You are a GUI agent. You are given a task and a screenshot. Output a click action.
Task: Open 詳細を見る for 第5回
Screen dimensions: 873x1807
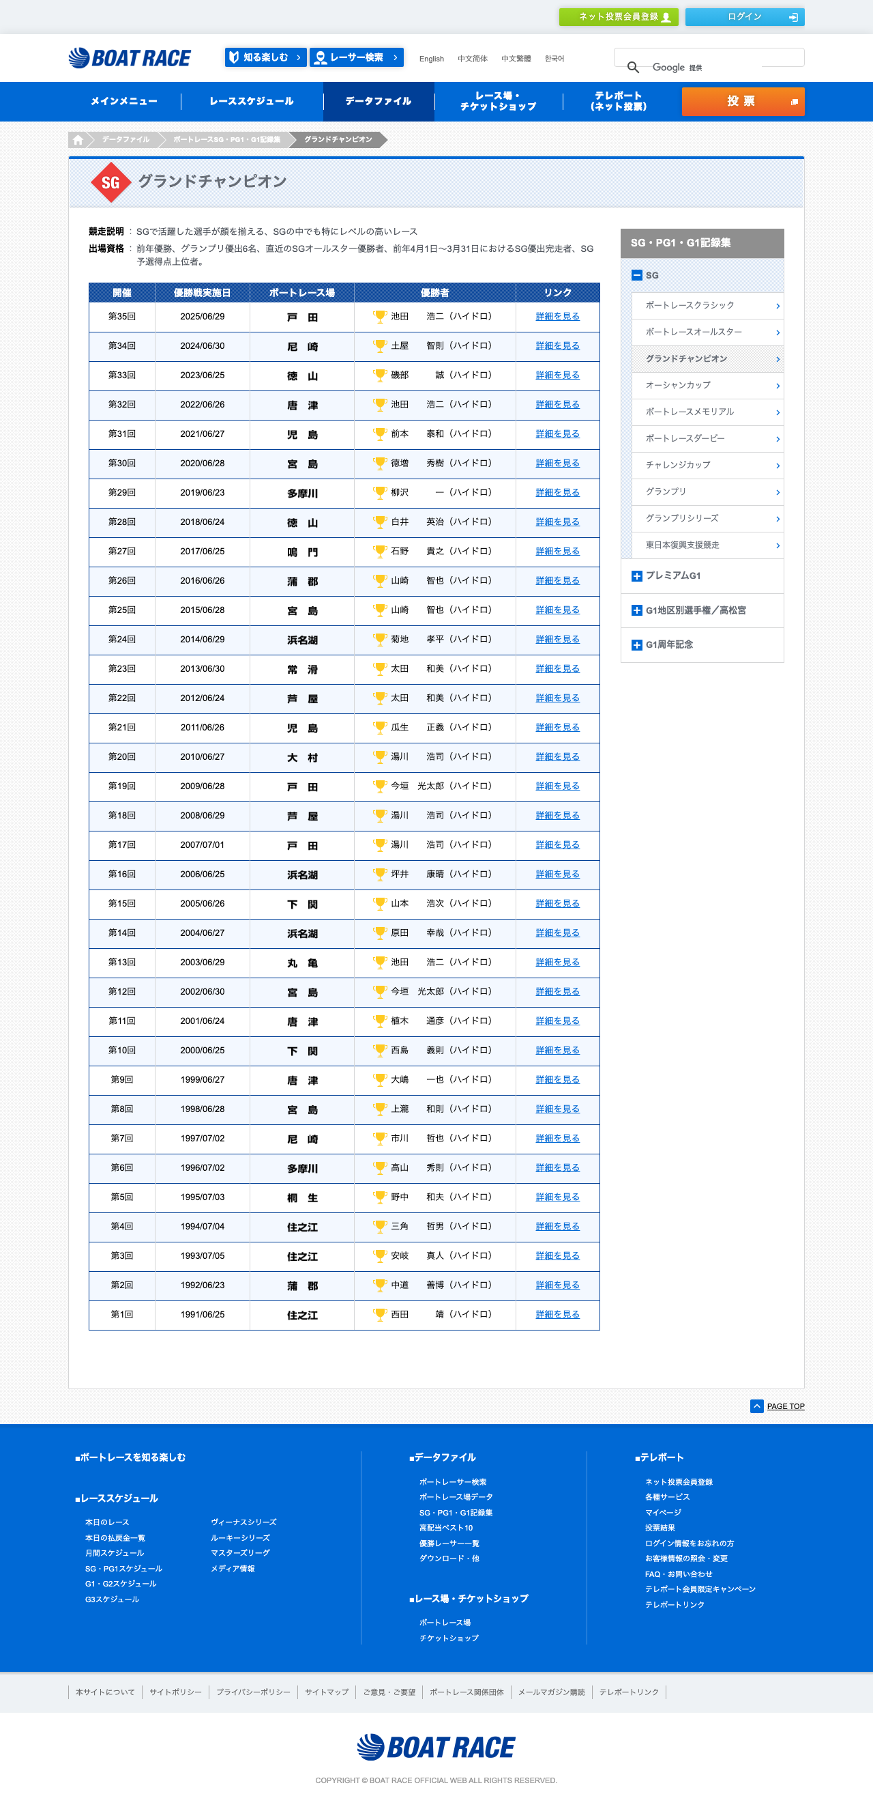click(558, 1197)
